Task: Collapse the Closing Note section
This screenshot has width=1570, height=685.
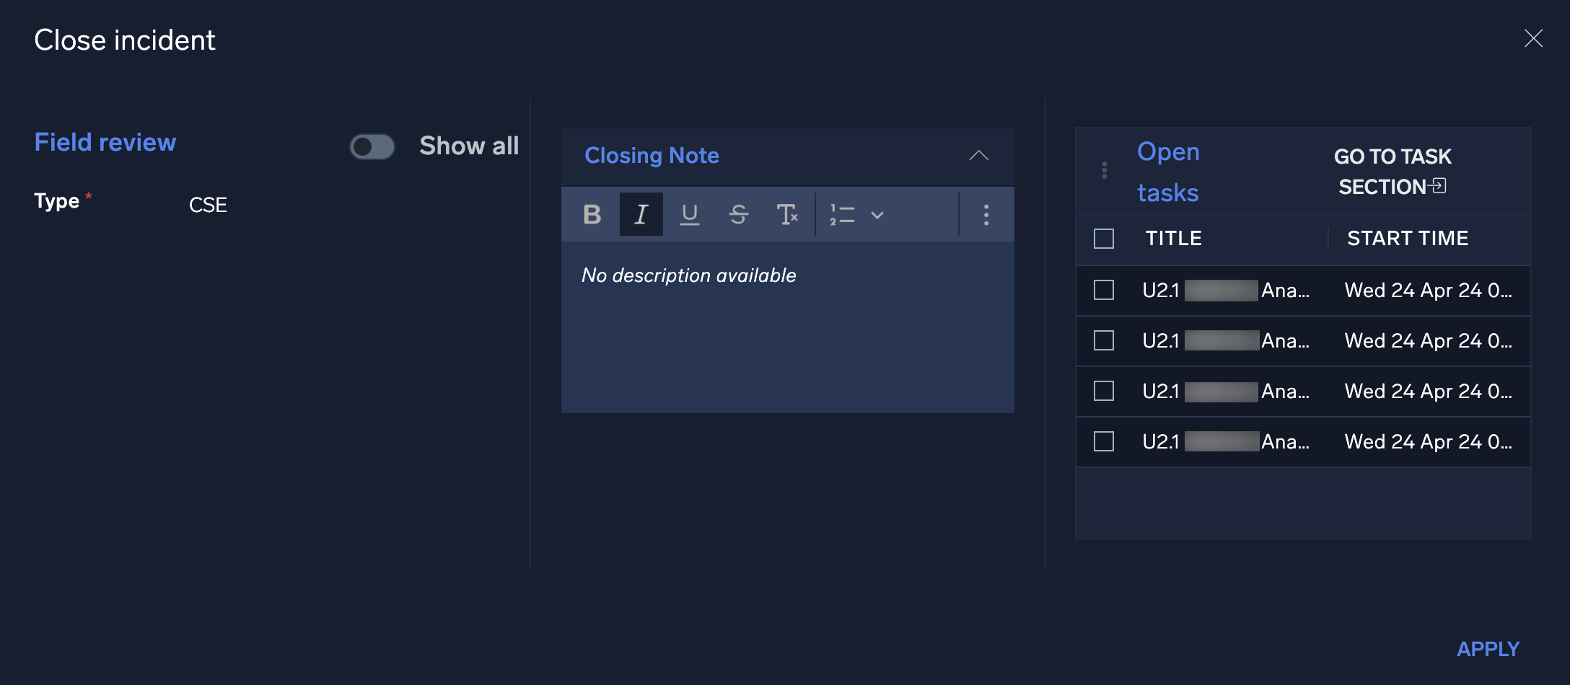Action: (x=979, y=156)
